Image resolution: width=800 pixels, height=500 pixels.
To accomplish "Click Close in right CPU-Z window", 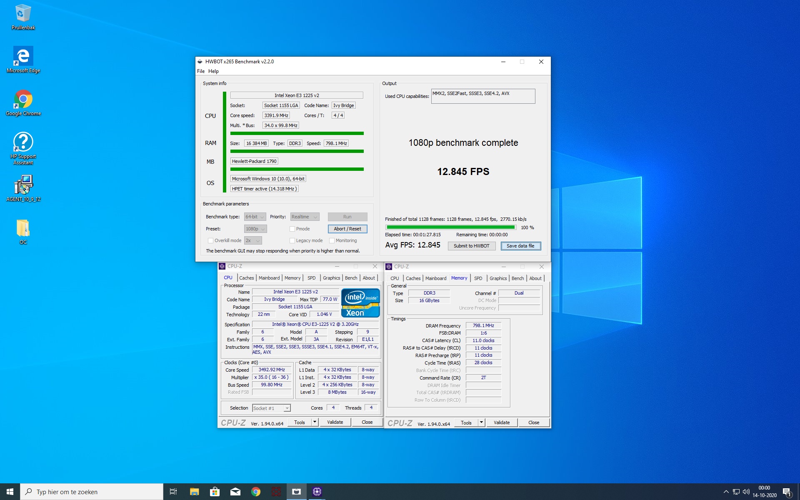I will [534, 422].
